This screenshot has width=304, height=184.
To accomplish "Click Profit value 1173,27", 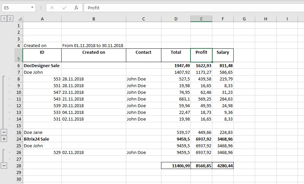I will pos(201,72).
